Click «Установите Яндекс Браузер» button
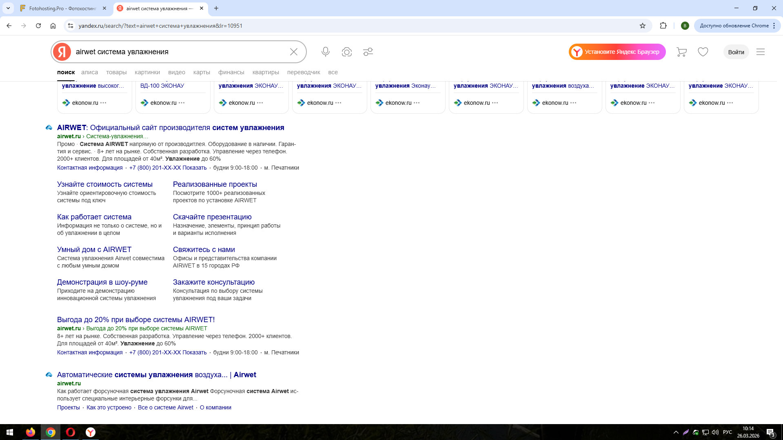Viewport: 783px width, 440px height. pos(617,52)
